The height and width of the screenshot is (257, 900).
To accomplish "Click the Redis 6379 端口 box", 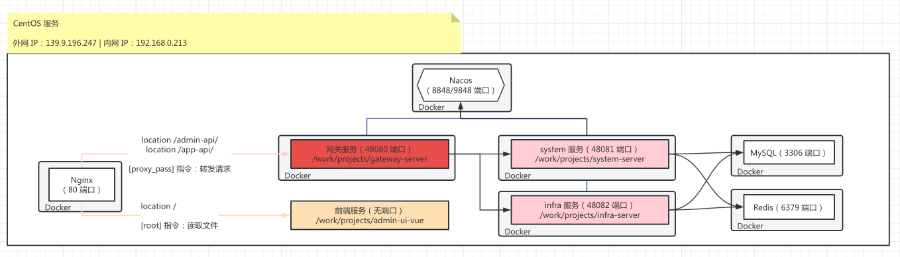I will (785, 208).
